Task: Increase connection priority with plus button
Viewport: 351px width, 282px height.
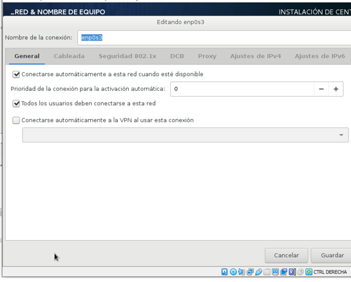Action: coord(336,89)
